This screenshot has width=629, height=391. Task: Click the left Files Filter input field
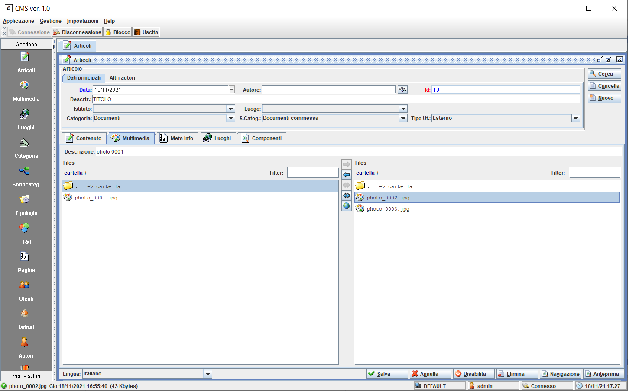coord(313,173)
